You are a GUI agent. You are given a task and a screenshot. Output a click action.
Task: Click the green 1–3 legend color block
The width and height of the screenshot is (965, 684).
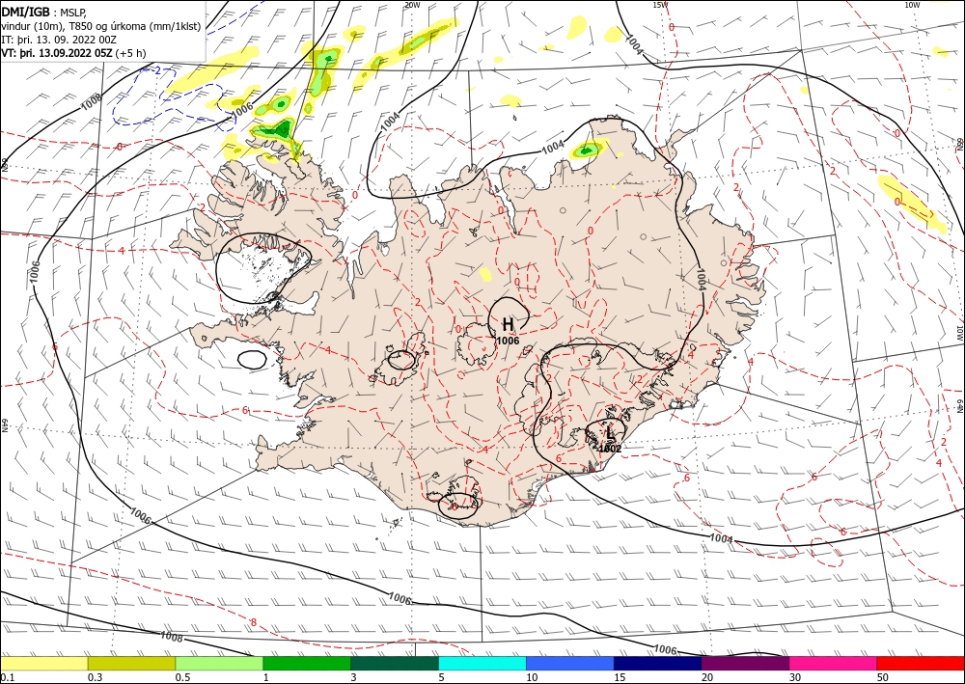pos(307,663)
